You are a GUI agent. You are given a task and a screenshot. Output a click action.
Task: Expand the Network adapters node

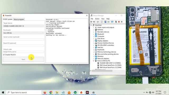pos(93,59)
